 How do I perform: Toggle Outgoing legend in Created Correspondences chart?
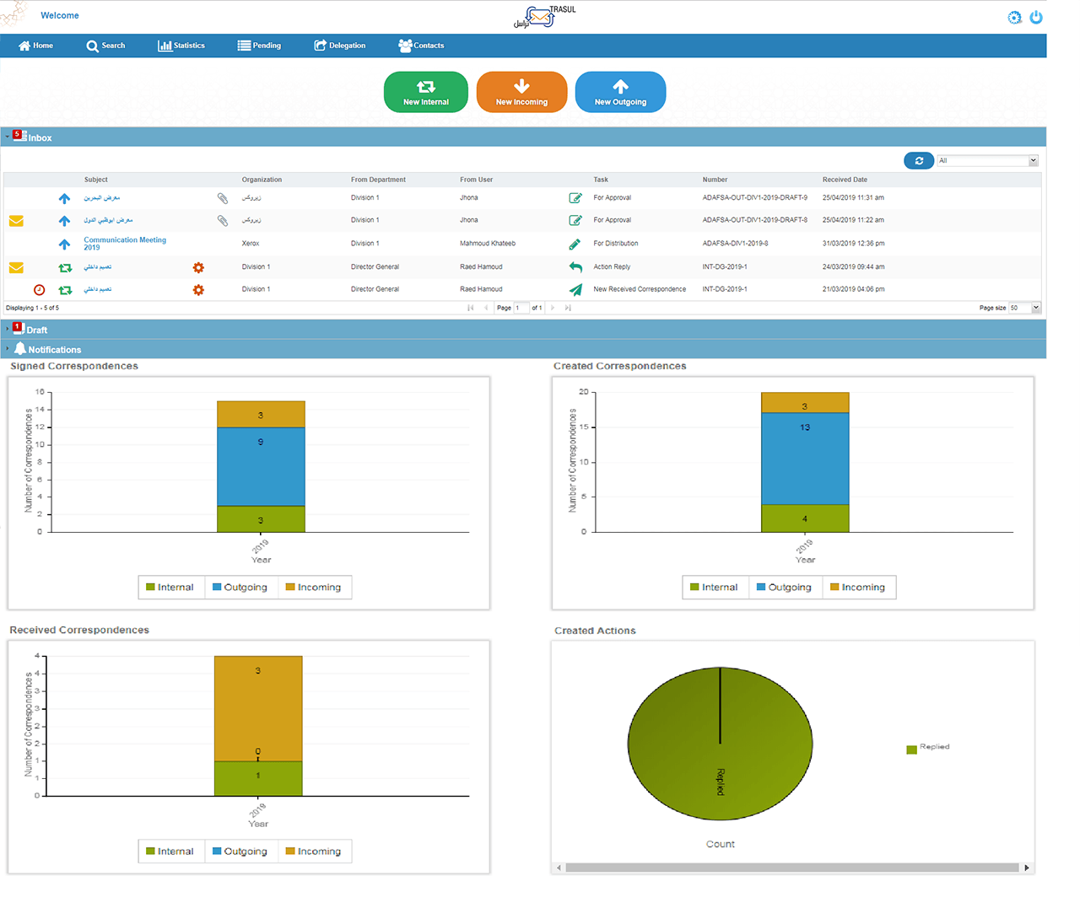[785, 587]
